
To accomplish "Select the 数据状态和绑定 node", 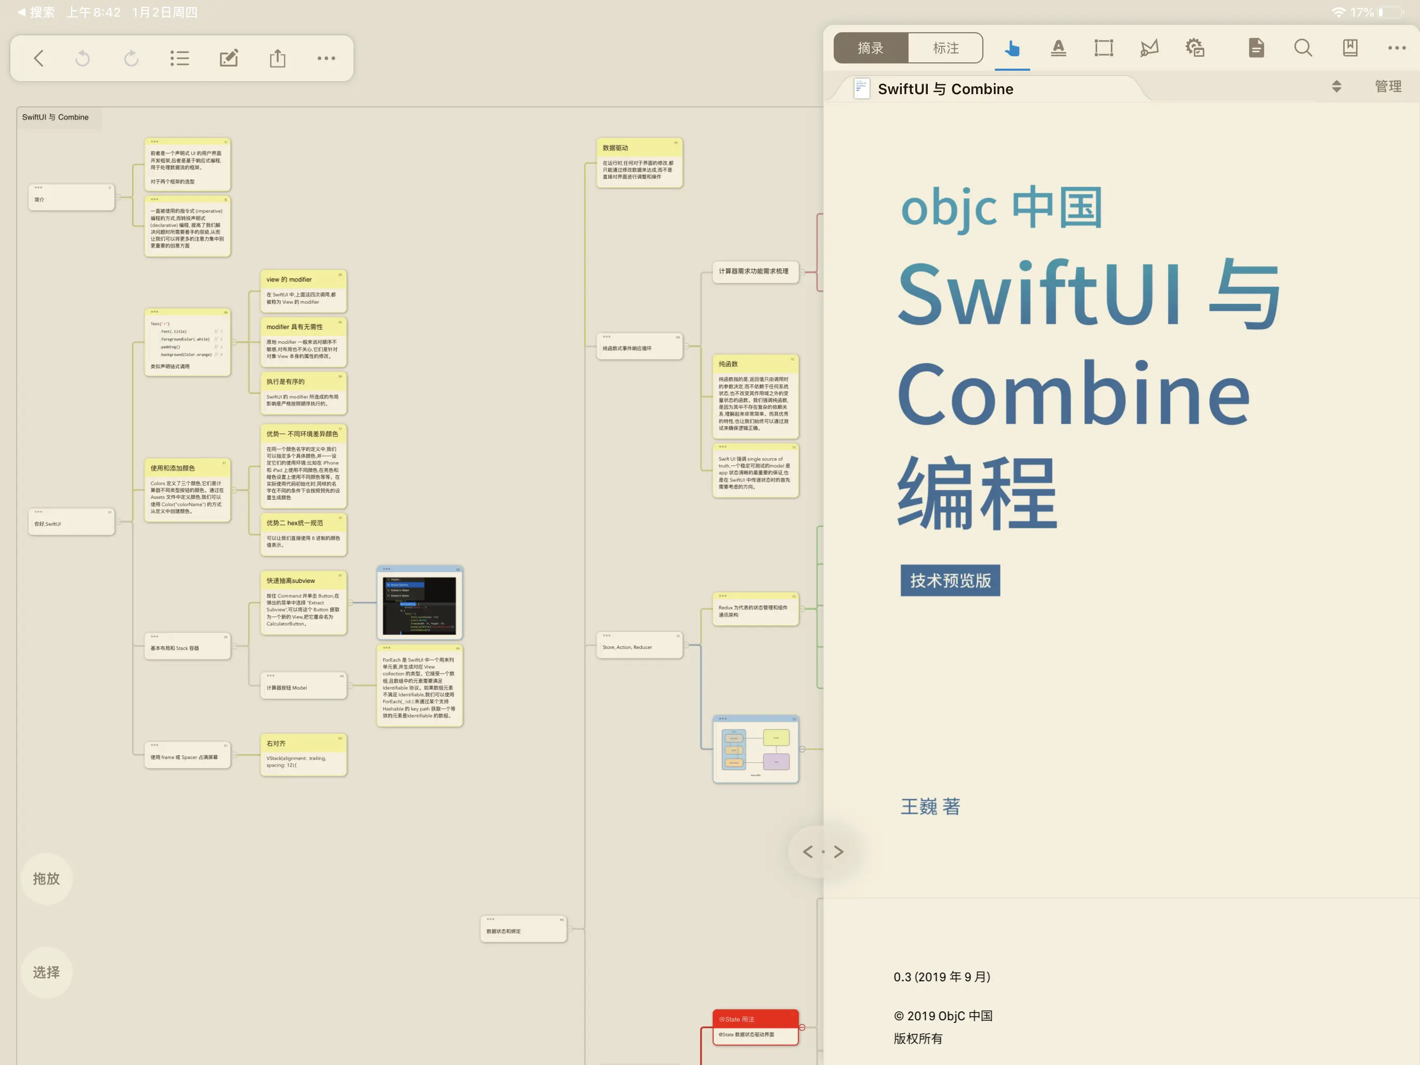I will point(523,929).
